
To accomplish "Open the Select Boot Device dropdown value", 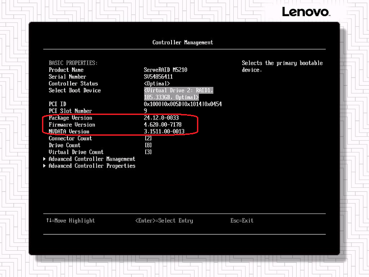I will [178, 94].
